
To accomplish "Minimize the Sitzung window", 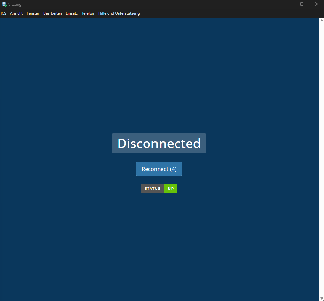I will [287, 4].
